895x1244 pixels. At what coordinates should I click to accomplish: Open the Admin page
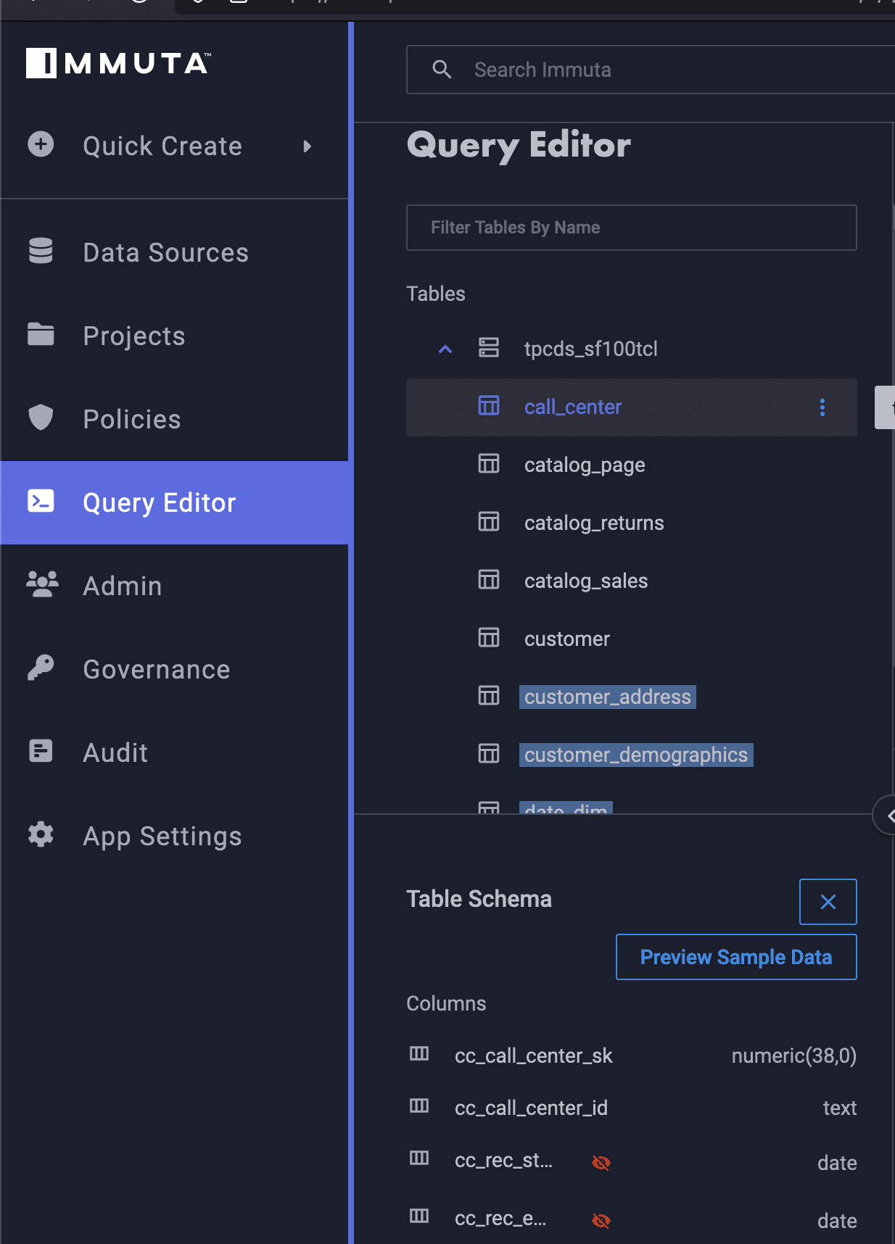click(174, 586)
